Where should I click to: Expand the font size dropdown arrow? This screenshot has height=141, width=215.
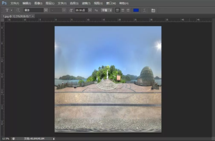[90, 10]
